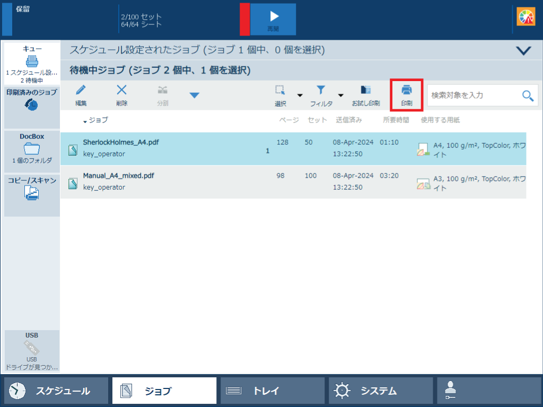The height and width of the screenshot is (407, 543).
Task: Switch to the Tray (トレイ) tab
Action: click(x=272, y=391)
